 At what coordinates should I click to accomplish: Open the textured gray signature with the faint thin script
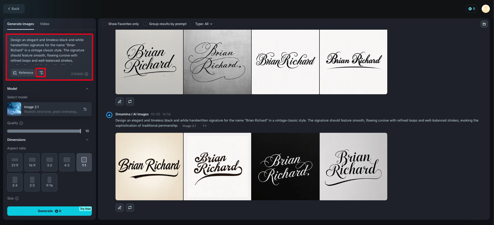pos(217,62)
